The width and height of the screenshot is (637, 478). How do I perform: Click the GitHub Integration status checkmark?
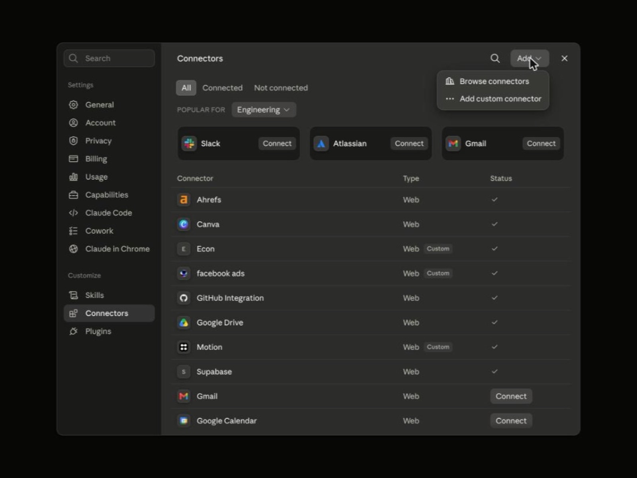pos(494,298)
